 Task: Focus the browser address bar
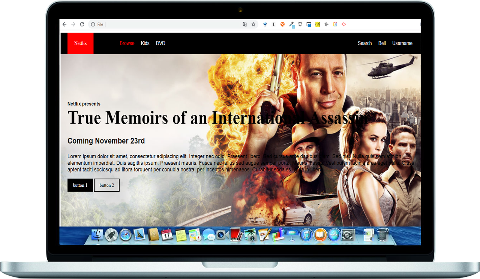coord(172,24)
